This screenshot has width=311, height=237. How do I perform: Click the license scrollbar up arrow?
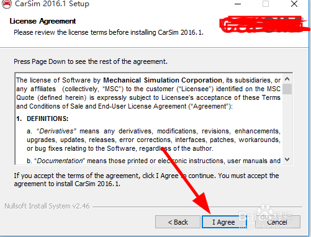coord(287,79)
